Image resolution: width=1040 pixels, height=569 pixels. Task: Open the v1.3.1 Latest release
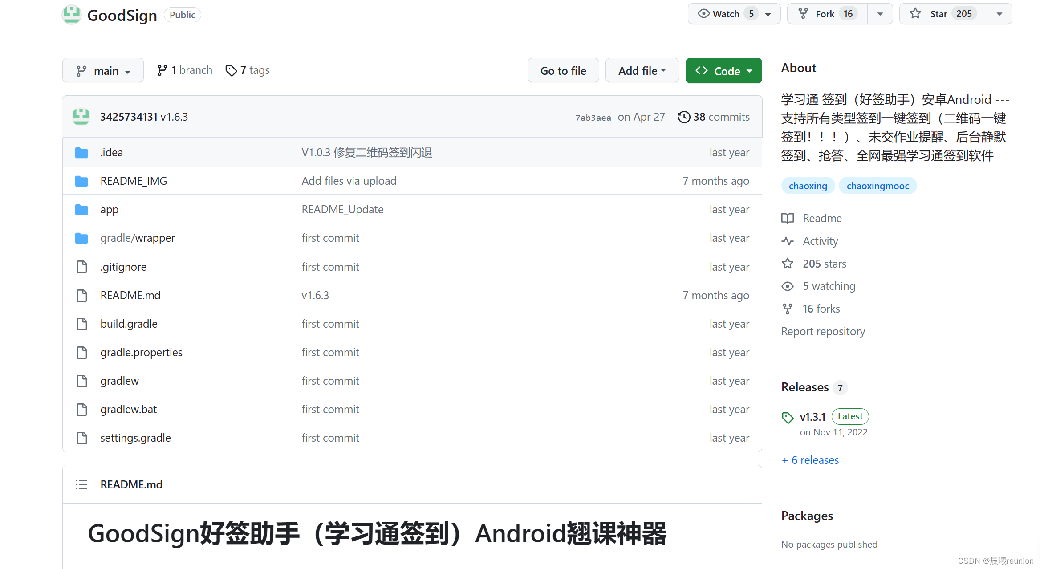(813, 417)
